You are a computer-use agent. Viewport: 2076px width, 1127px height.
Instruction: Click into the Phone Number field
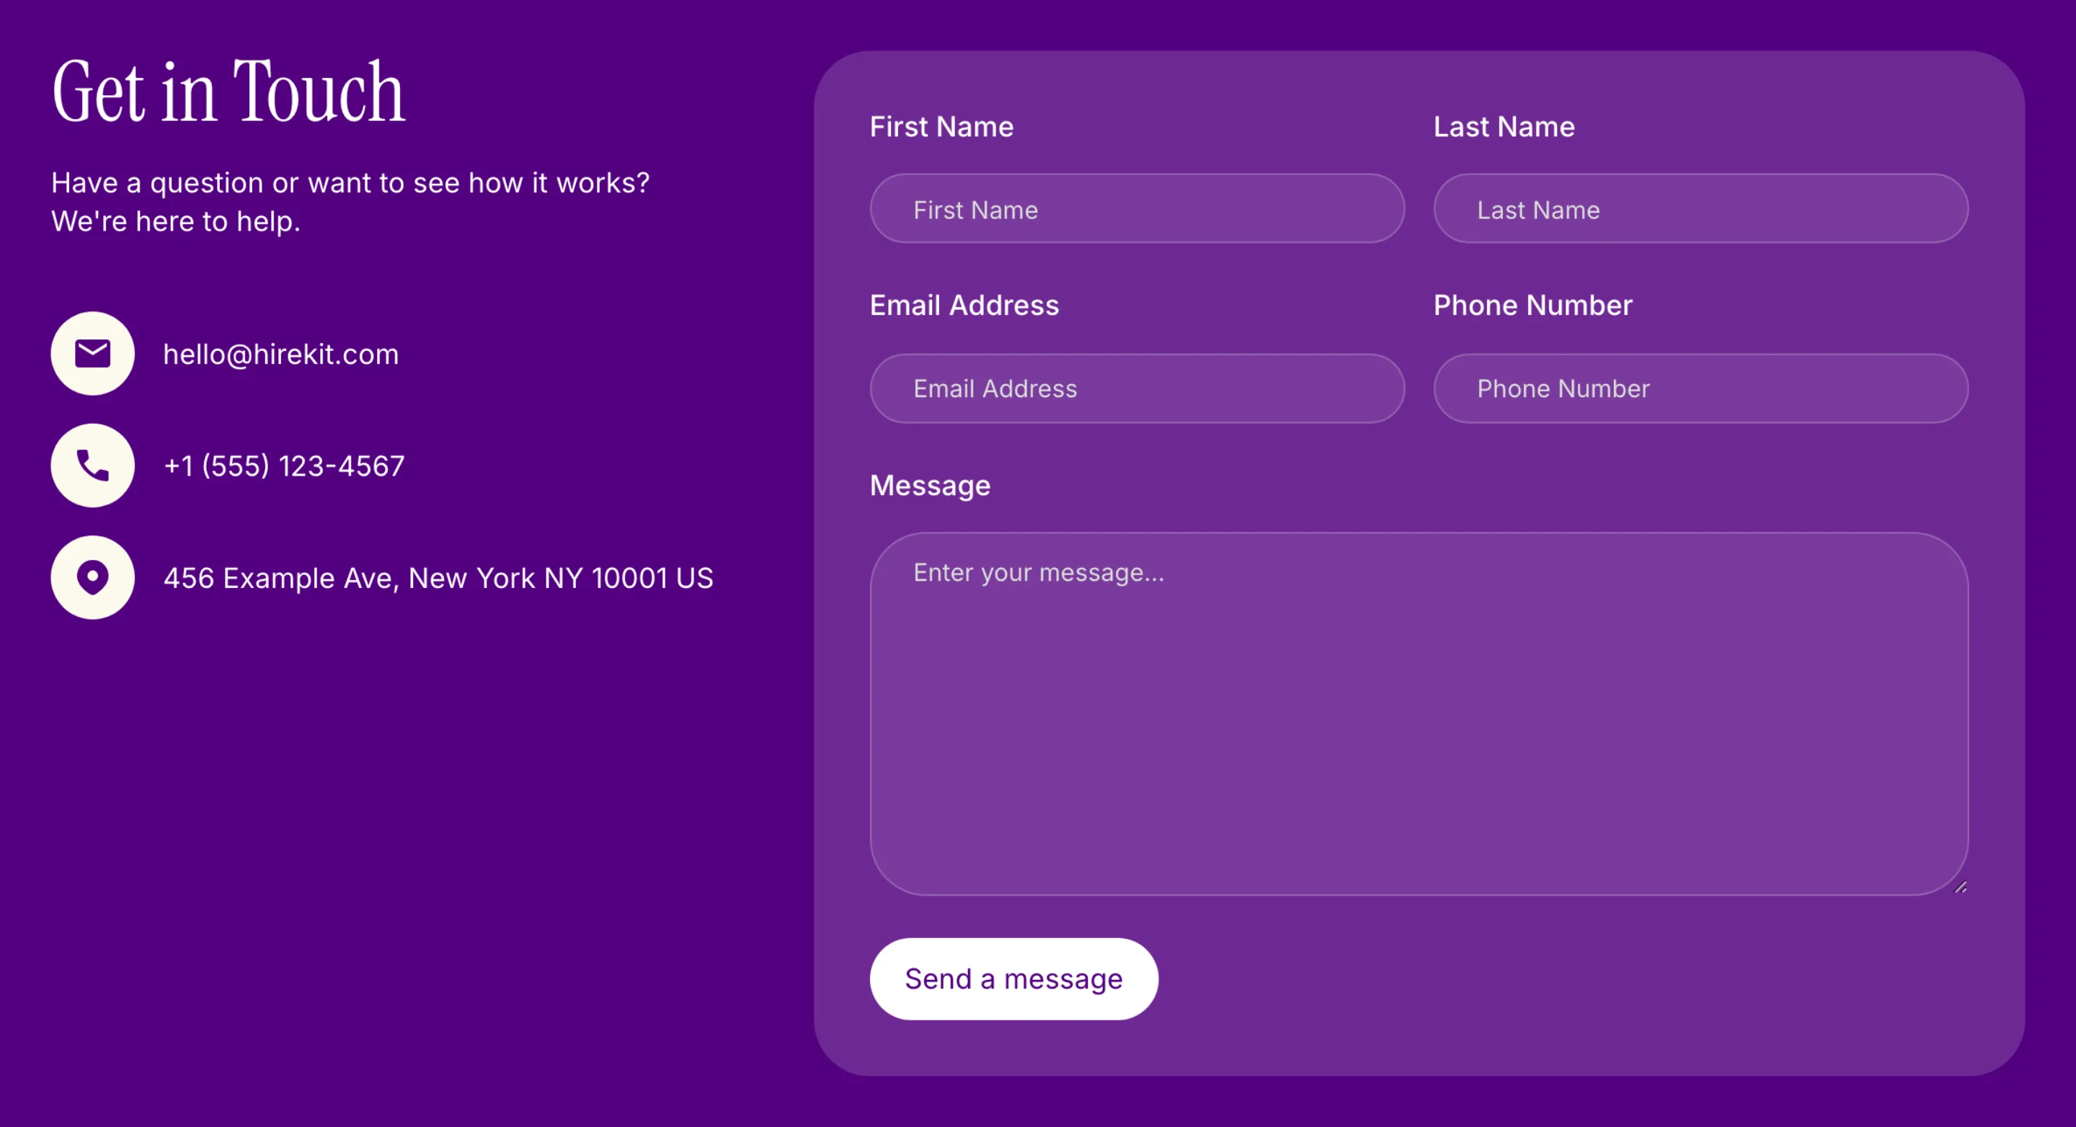coord(1700,388)
